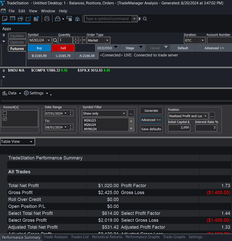Open the File menu
232x241 pixels.
tap(12, 11)
